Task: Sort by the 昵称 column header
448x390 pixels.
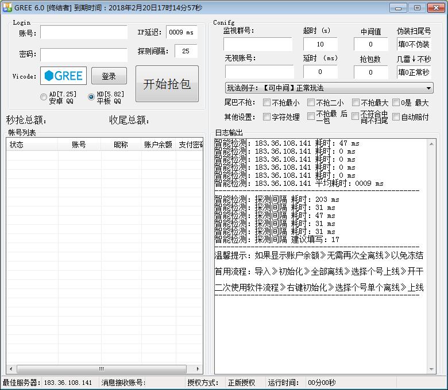Action: pyautogui.click(x=121, y=145)
